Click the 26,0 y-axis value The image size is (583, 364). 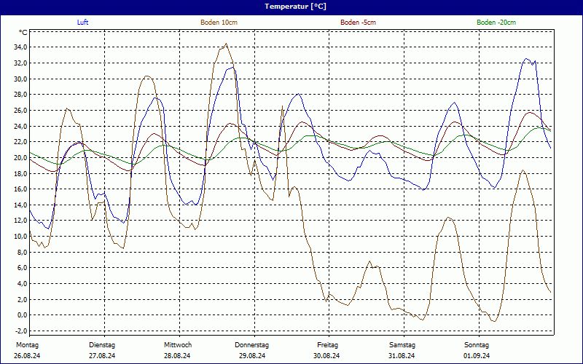pos(21,111)
